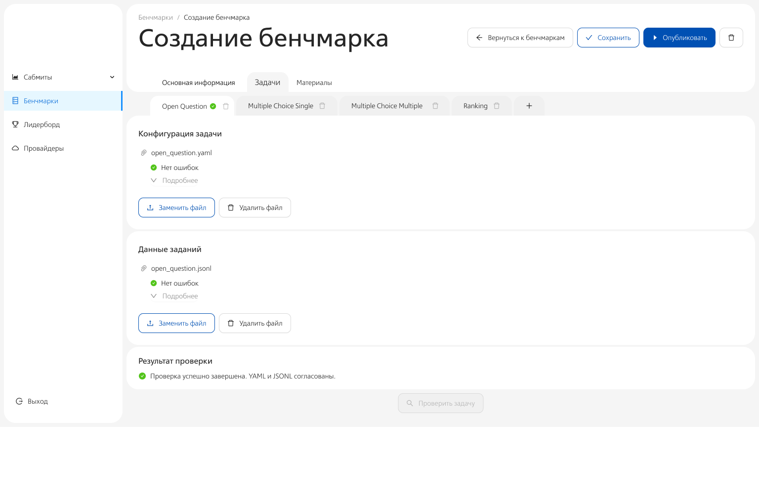The height and width of the screenshot is (502, 759).
Task: Expand Подробнее under open_question.yaml
Action: [174, 180]
